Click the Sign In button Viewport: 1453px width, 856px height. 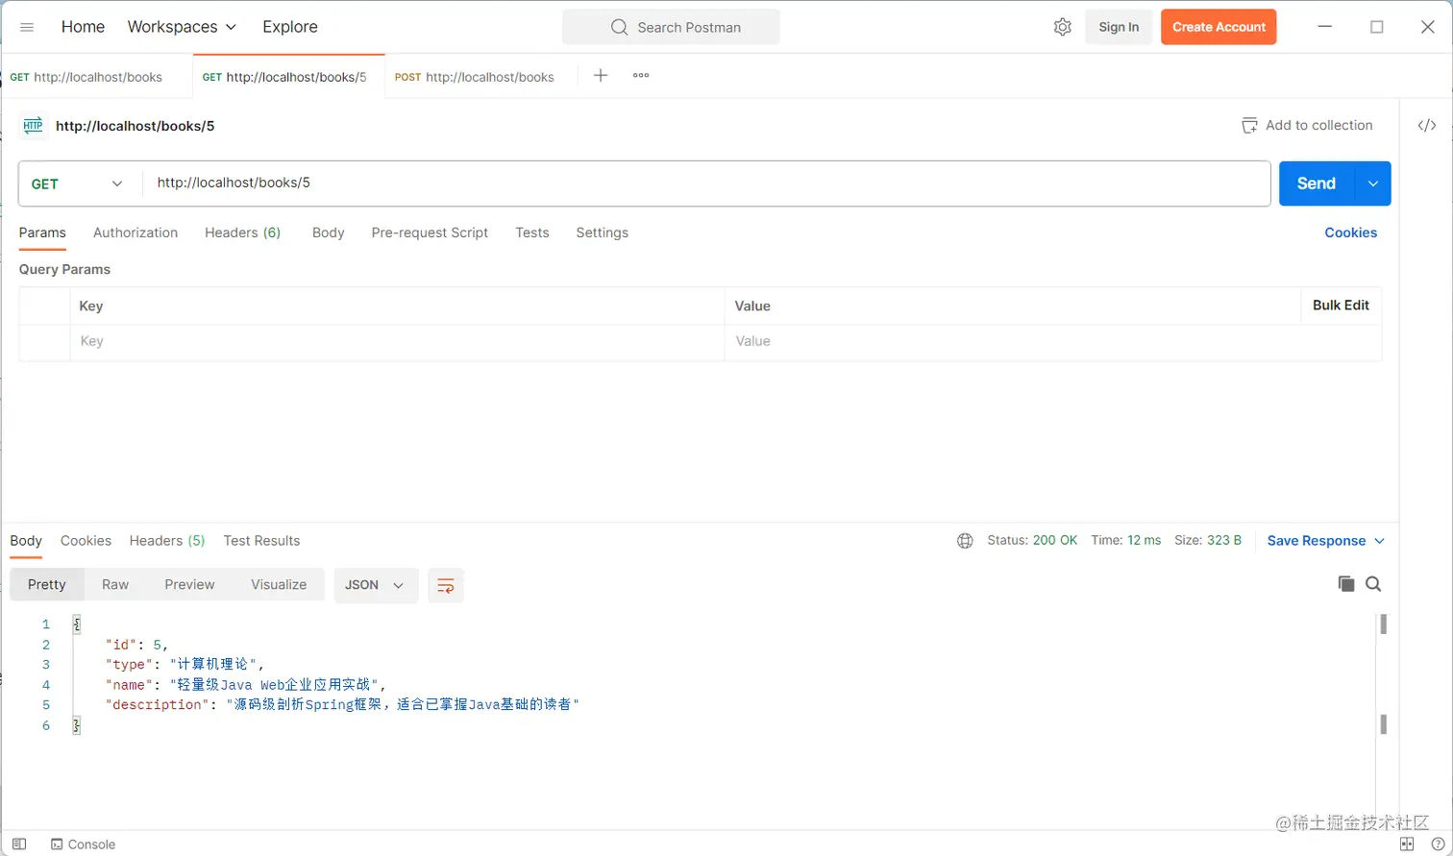pyautogui.click(x=1119, y=27)
